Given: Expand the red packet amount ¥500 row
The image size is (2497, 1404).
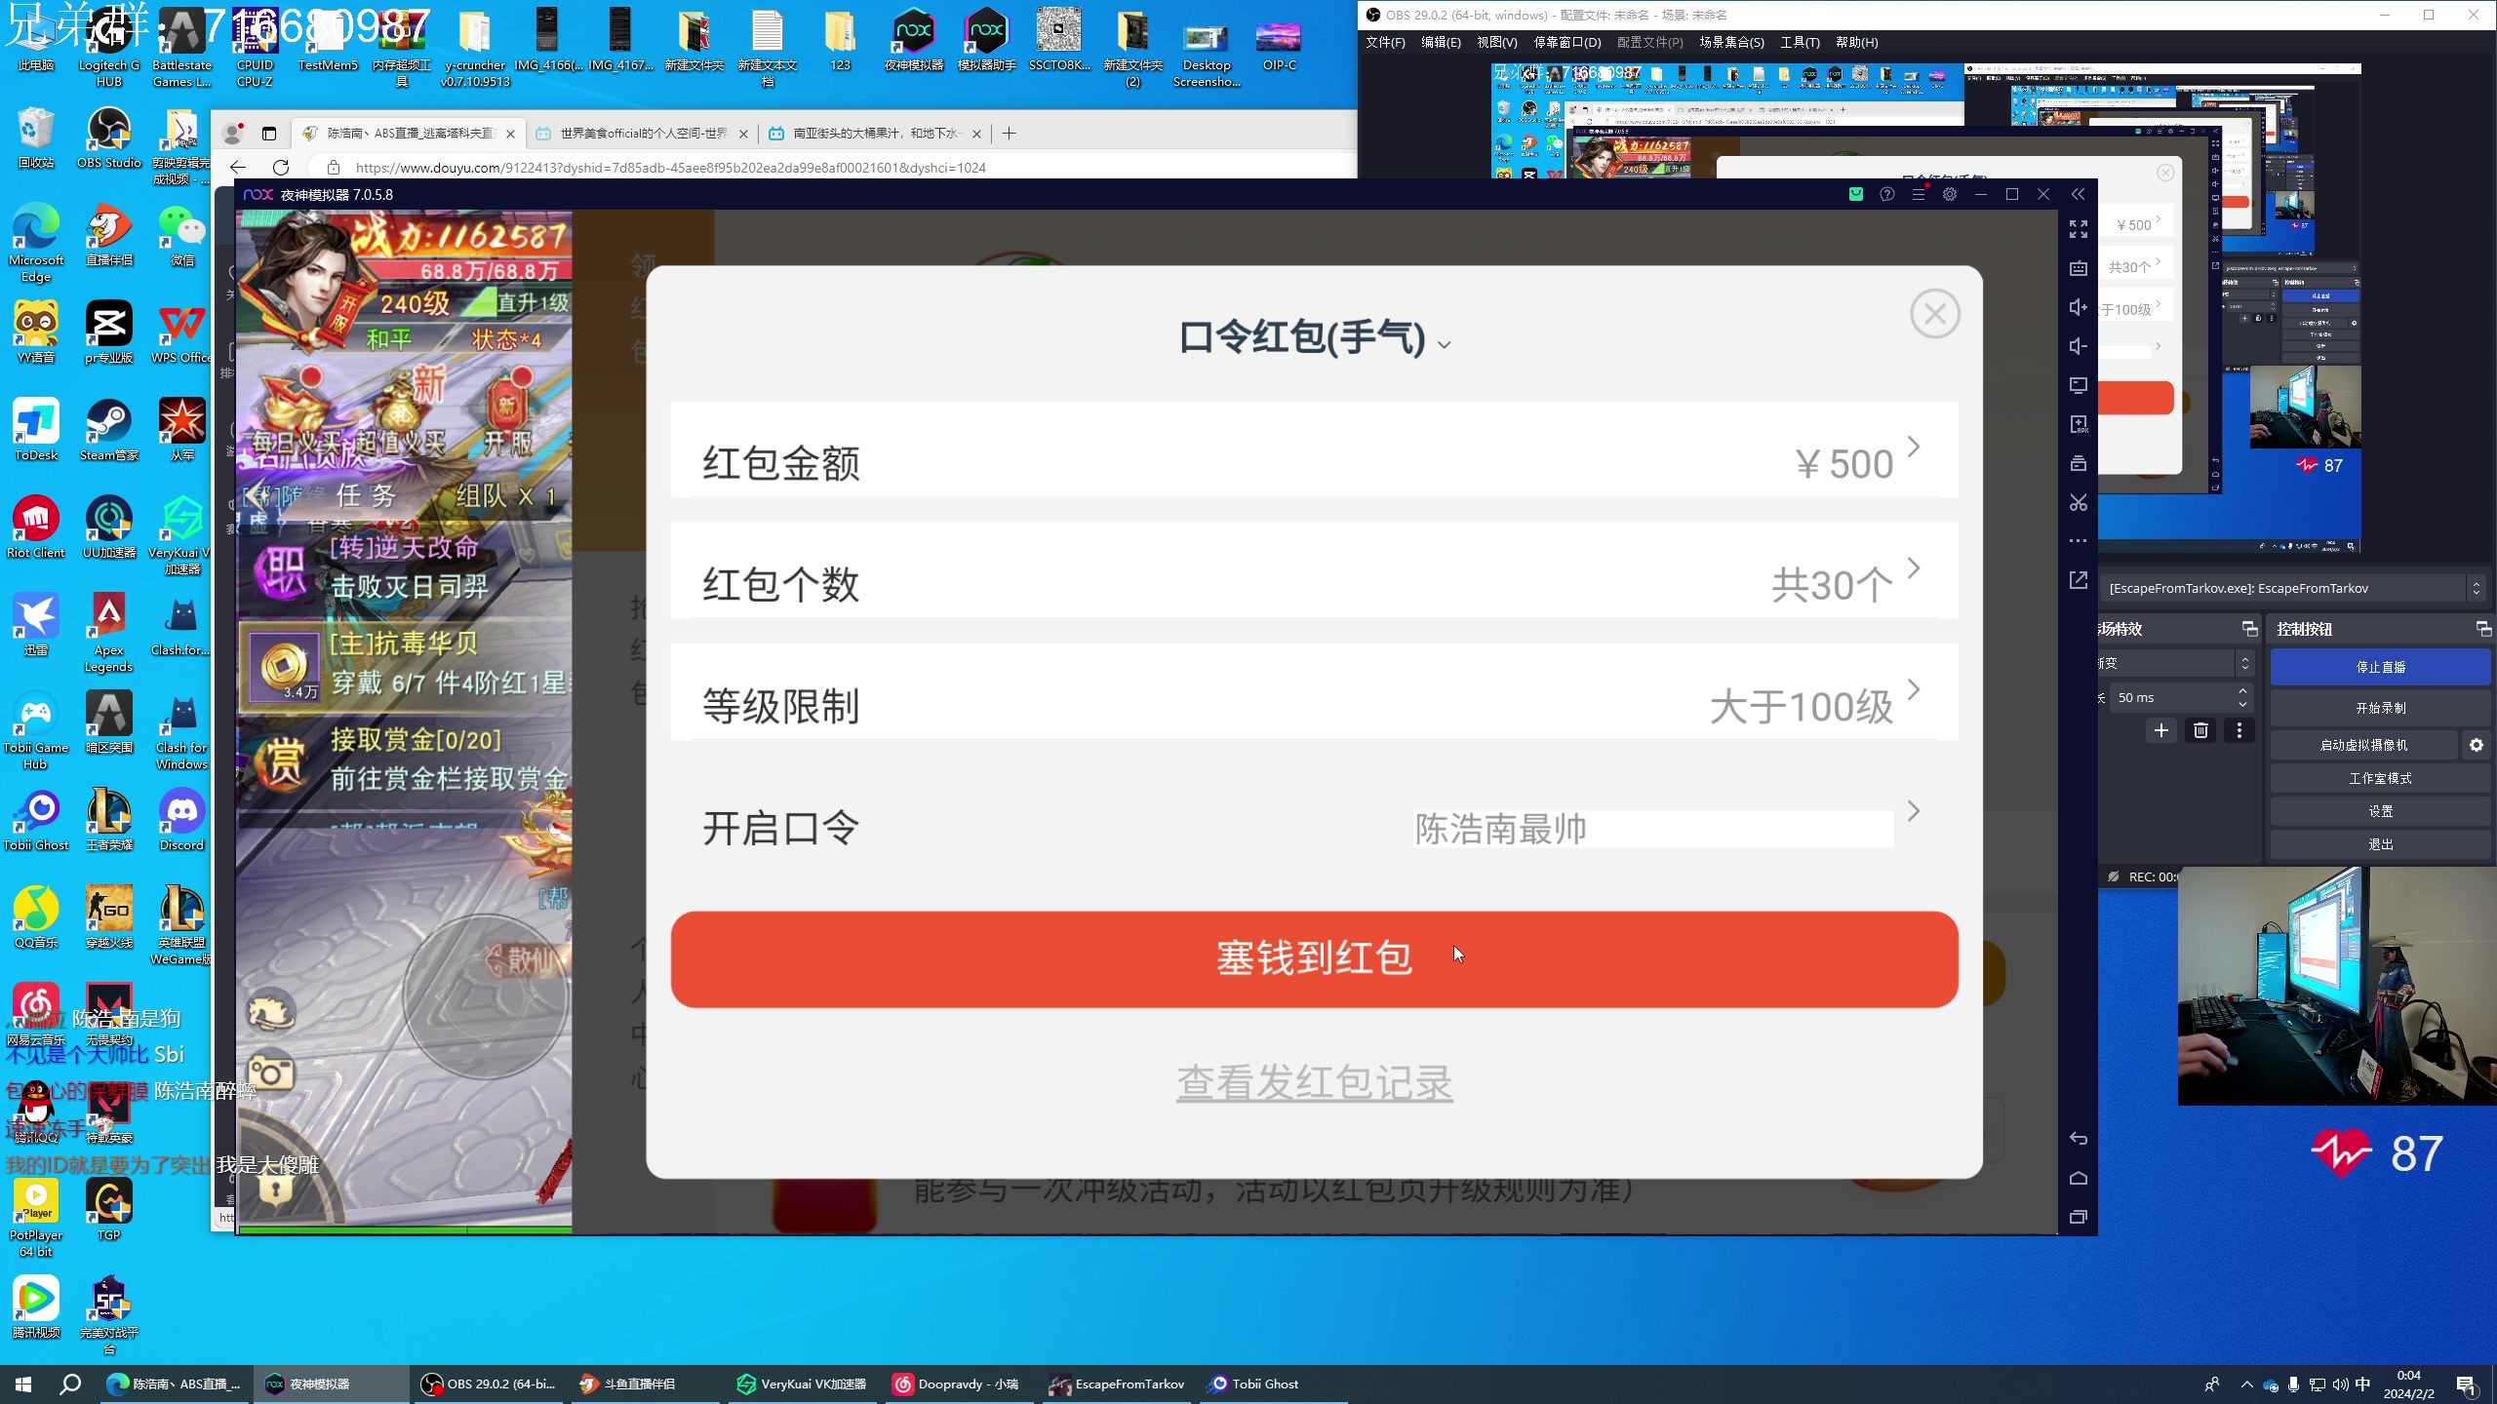Looking at the screenshot, I should (x=1314, y=449).
